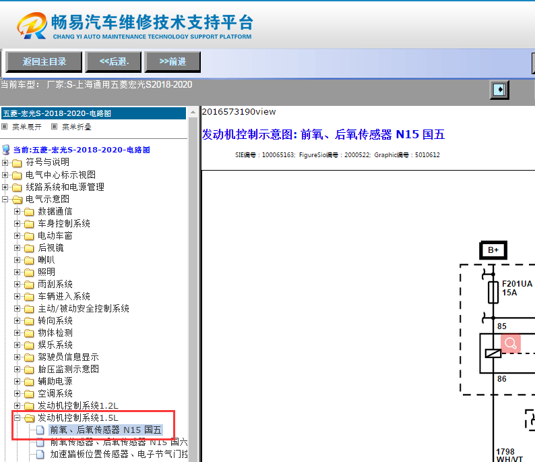Click the tree panel vertical scrollbar track

(193, 289)
